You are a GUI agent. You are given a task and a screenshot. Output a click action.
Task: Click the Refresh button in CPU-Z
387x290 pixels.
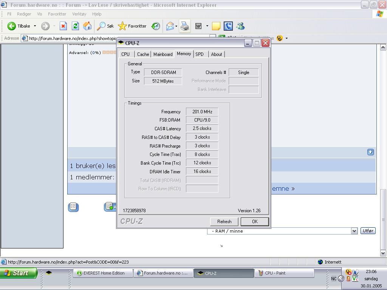point(224,221)
